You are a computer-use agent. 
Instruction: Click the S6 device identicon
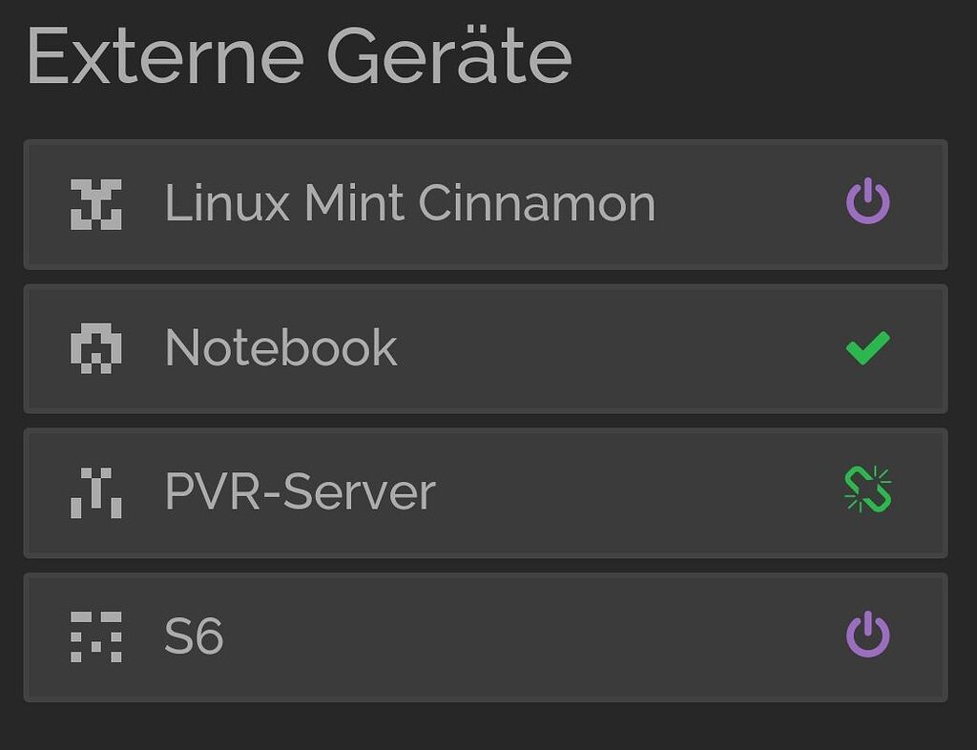point(96,637)
